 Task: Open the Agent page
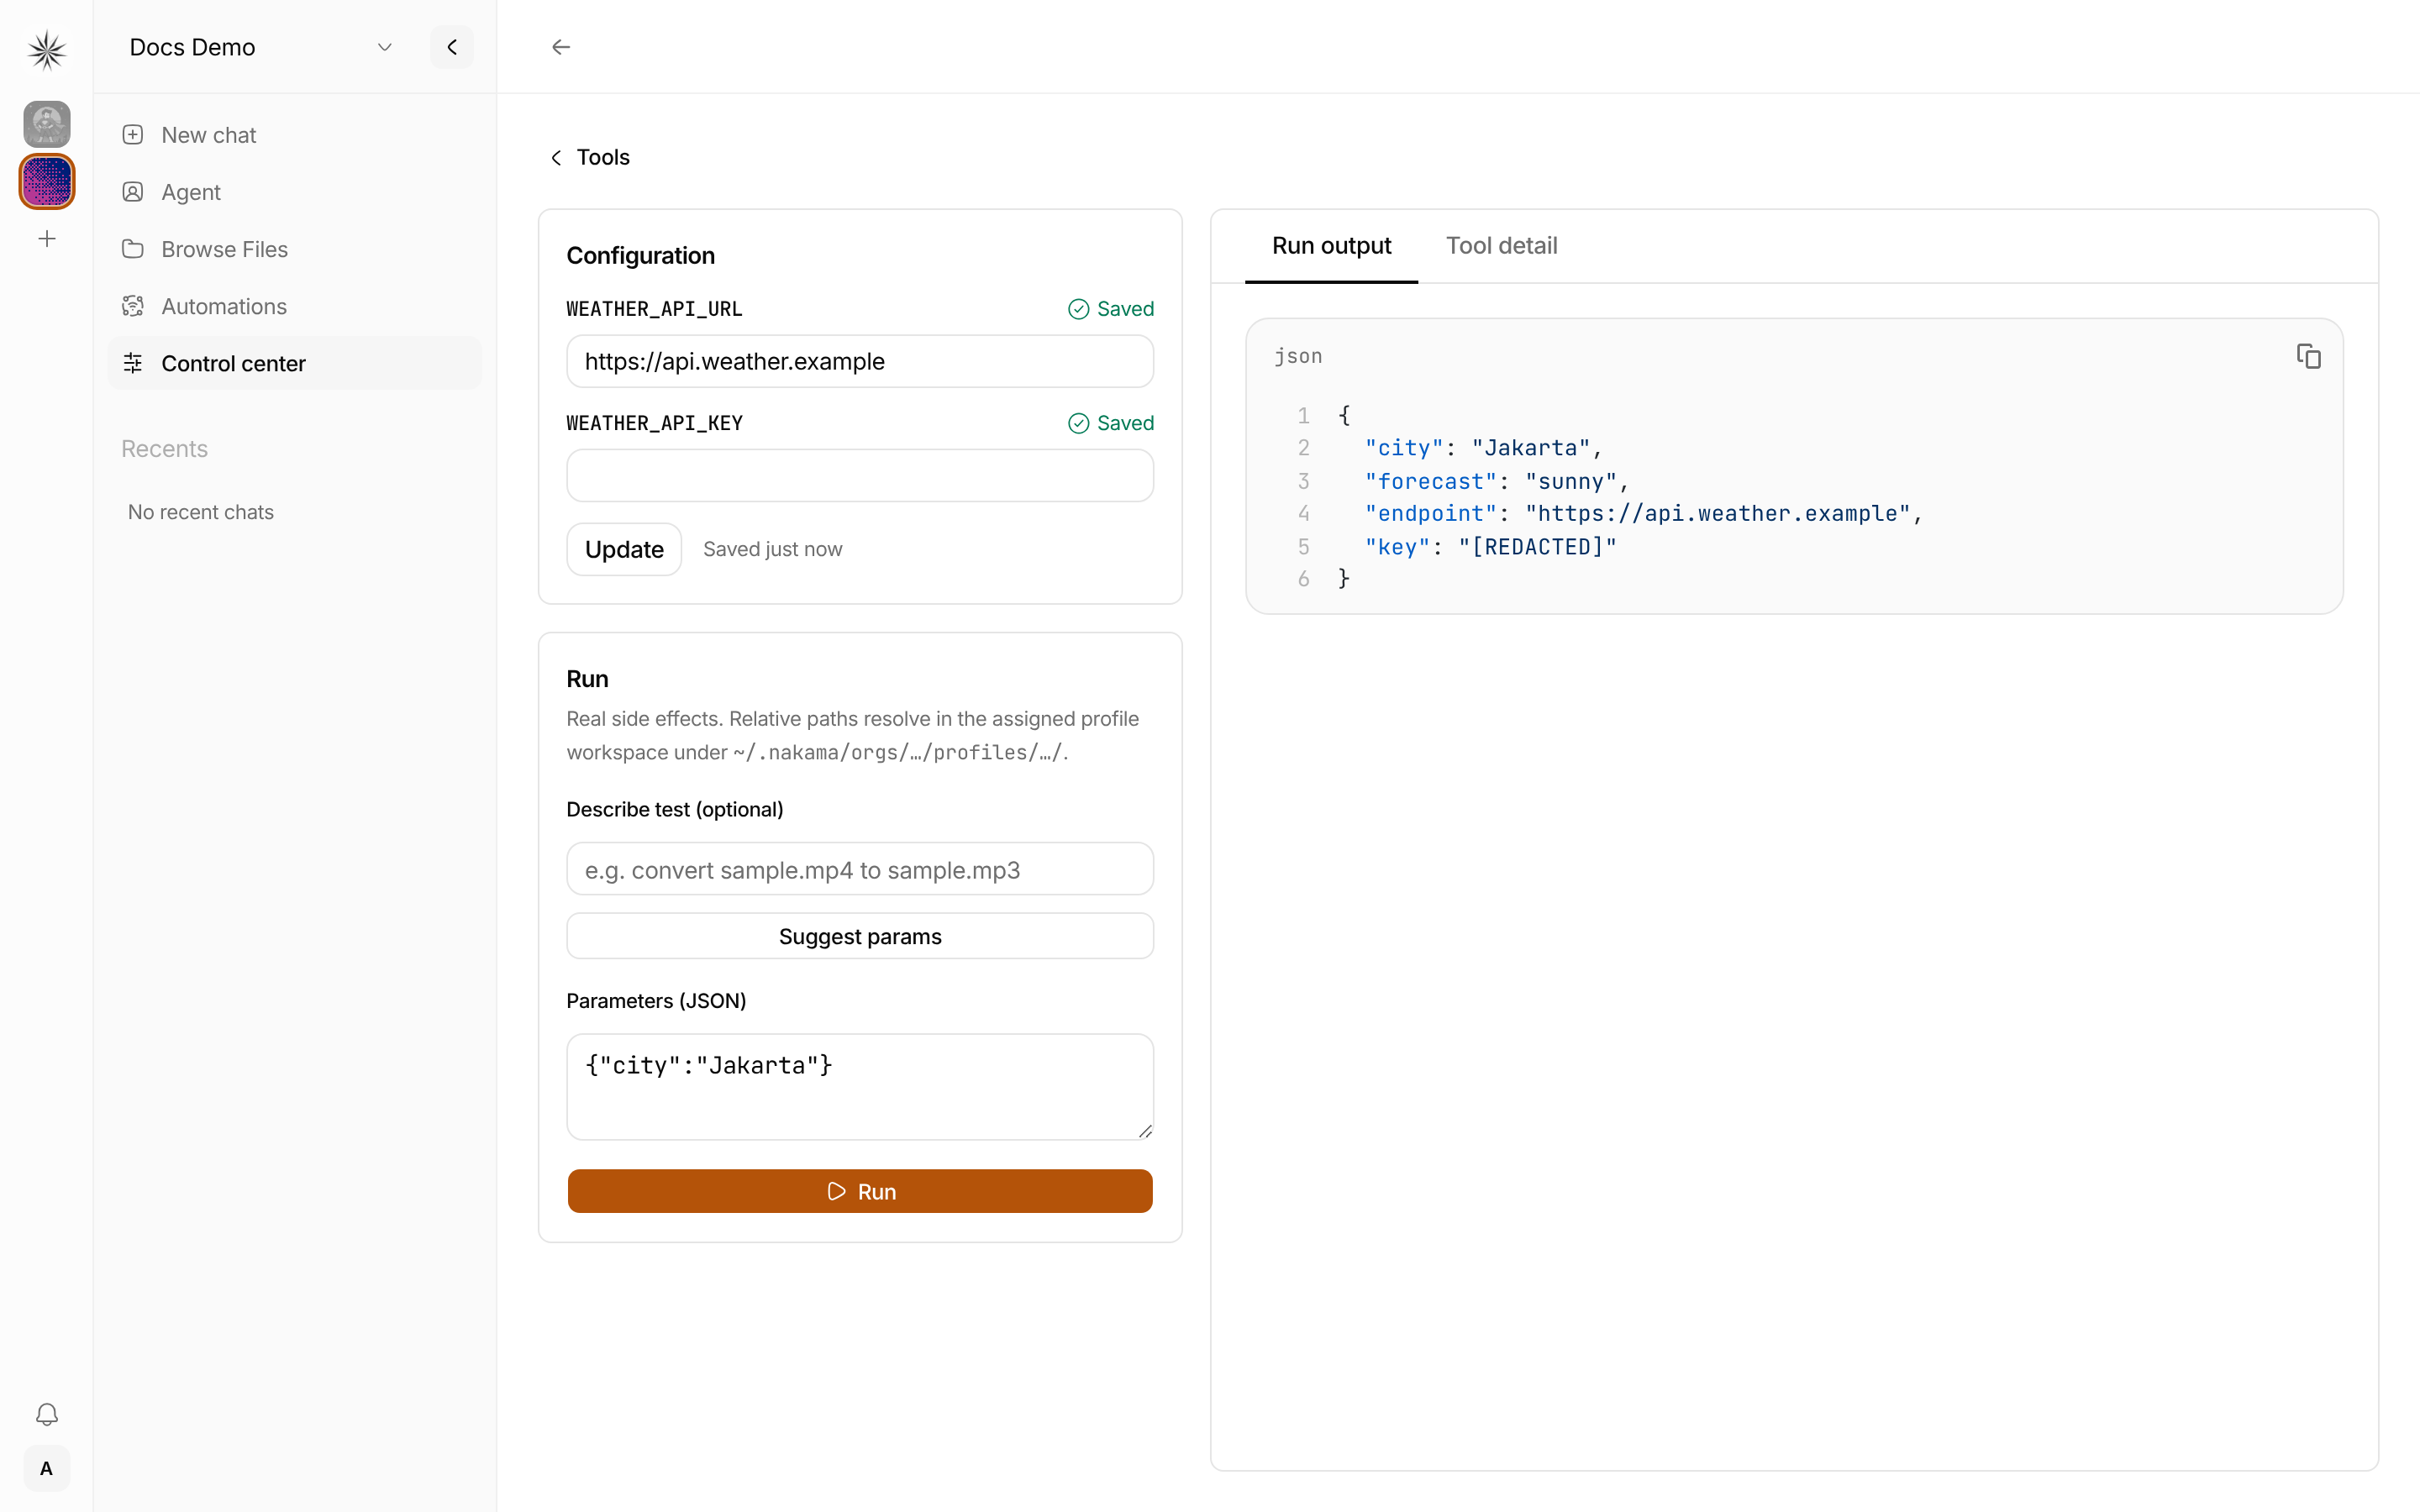(x=294, y=192)
